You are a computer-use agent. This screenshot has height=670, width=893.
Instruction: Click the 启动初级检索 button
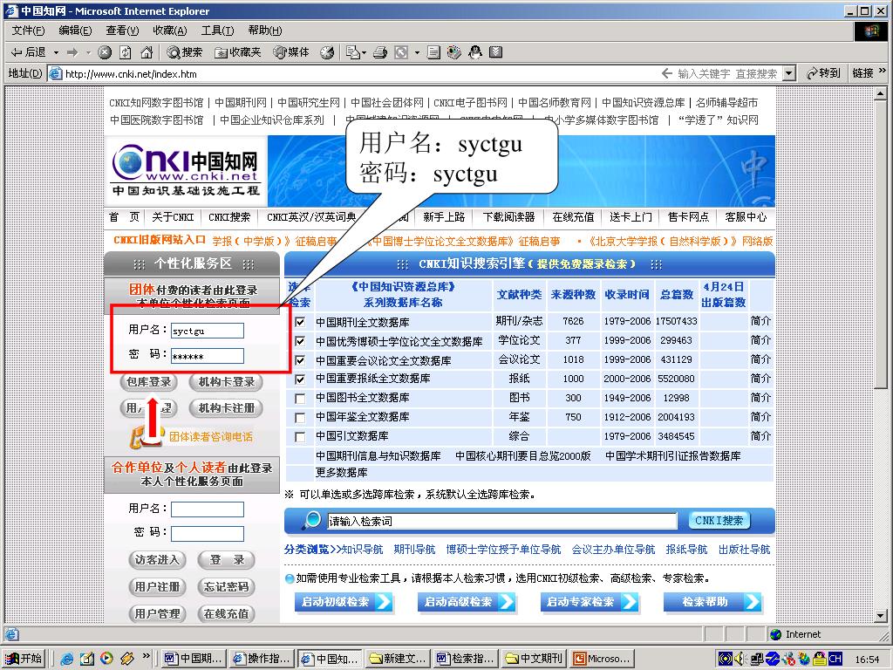pyautogui.click(x=344, y=602)
